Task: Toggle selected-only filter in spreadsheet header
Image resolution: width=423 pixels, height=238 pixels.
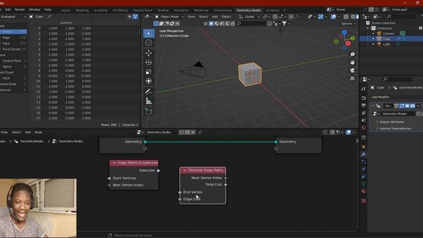Action: pyautogui.click(x=130, y=17)
